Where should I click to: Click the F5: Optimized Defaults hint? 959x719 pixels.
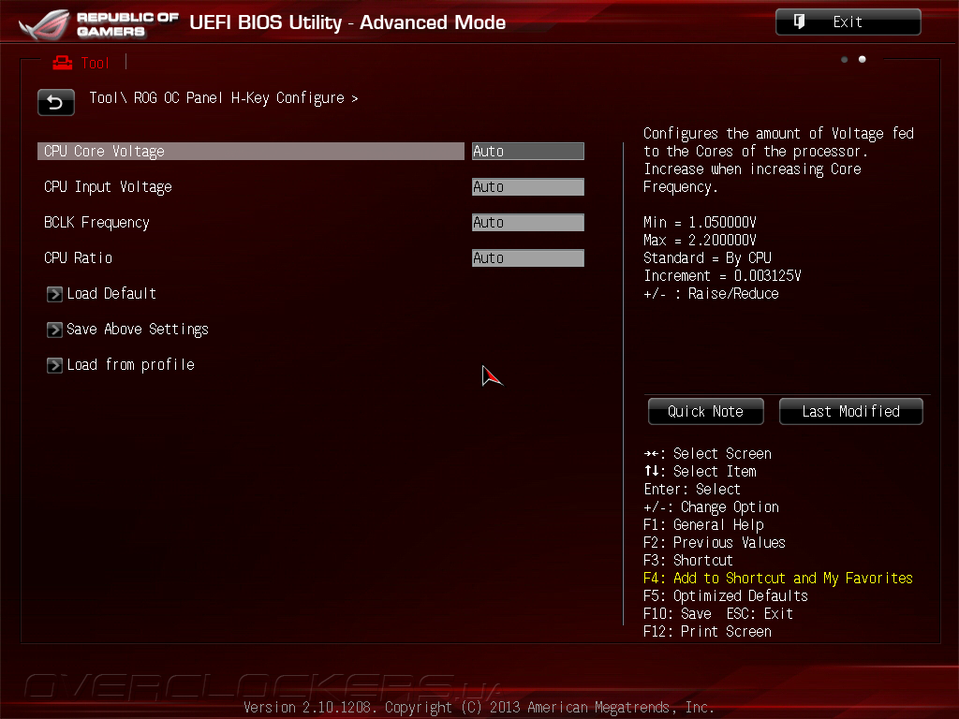point(726,596)
